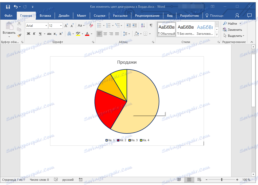This screenshot has width=258, height=185.
Task: Click the numbered list icon
Action: click(x=108, y=25)
